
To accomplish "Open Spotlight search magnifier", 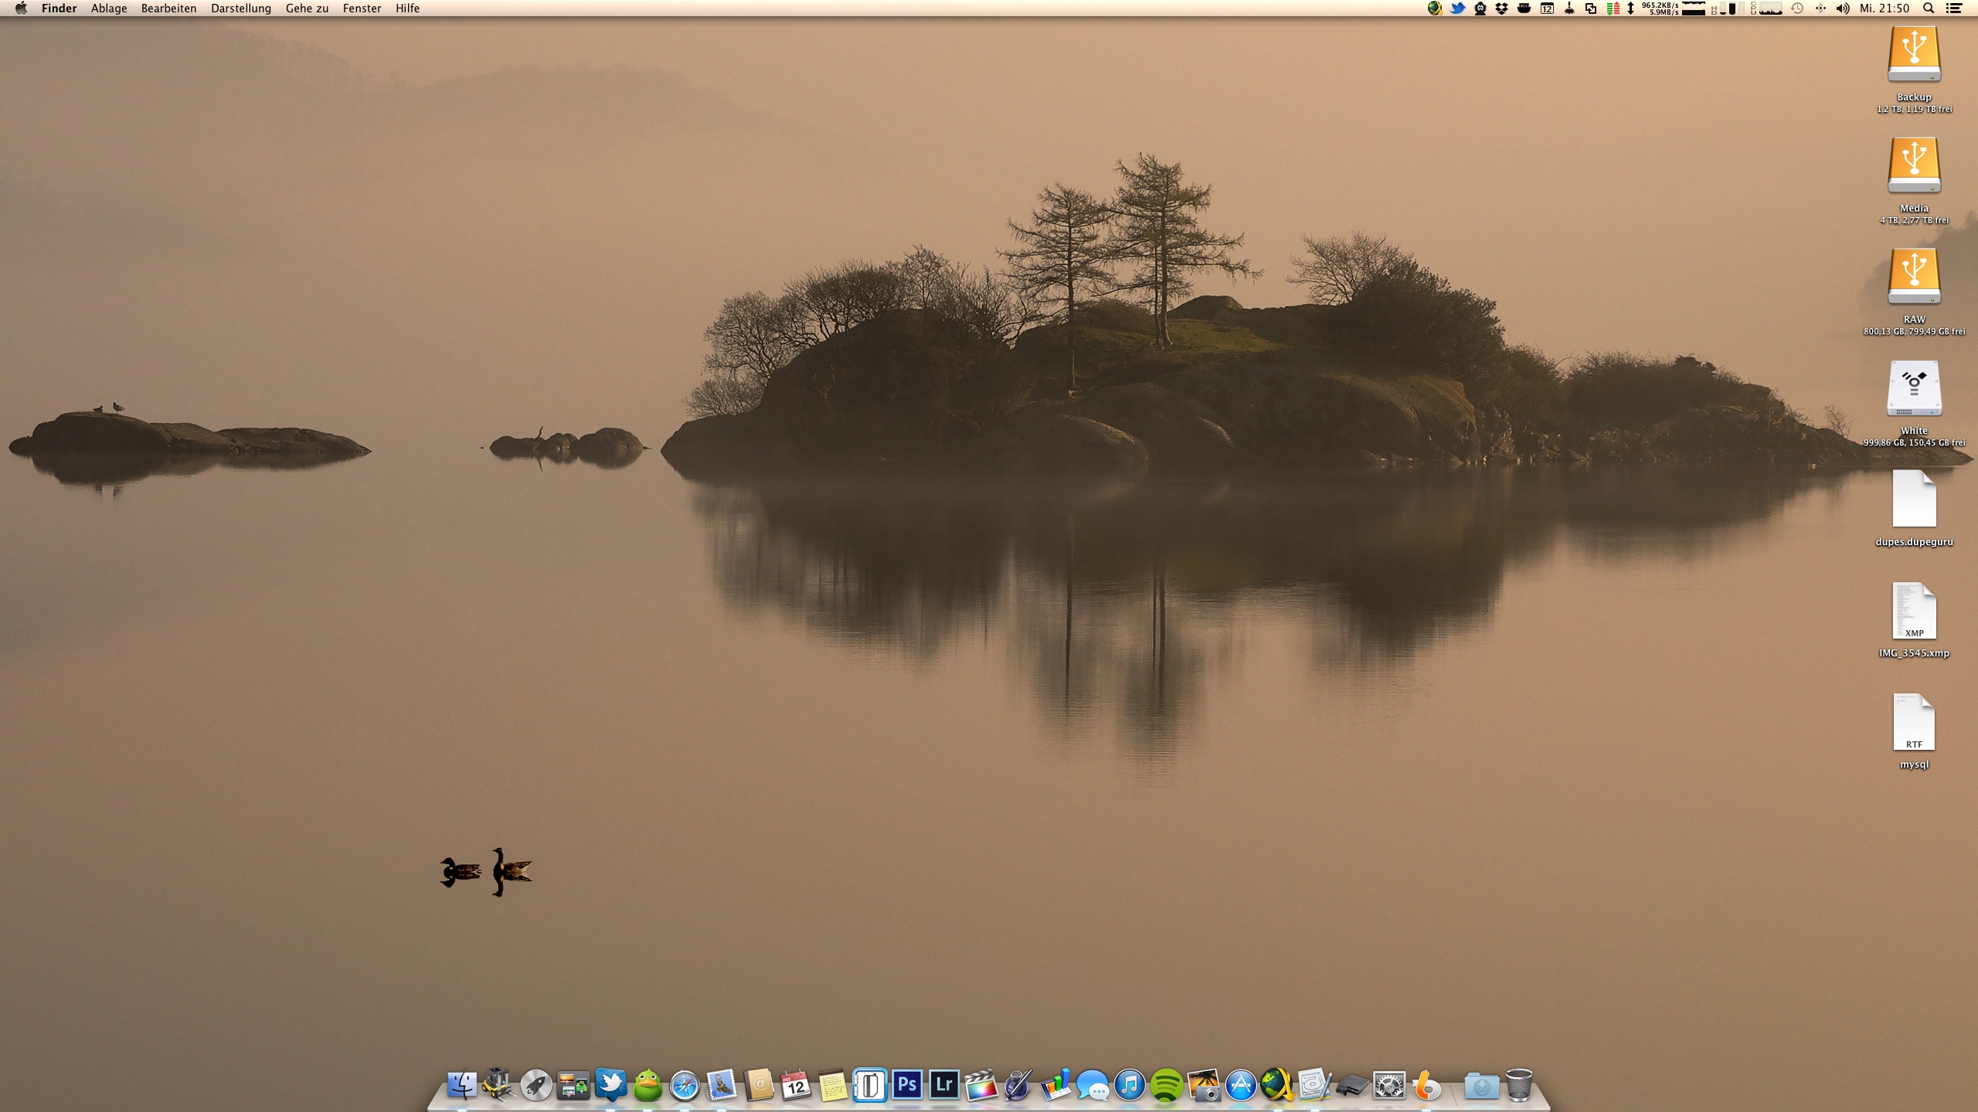I will tap(1928, 8).
